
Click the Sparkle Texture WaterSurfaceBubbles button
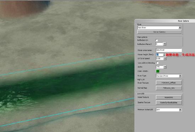coord(169,103)
